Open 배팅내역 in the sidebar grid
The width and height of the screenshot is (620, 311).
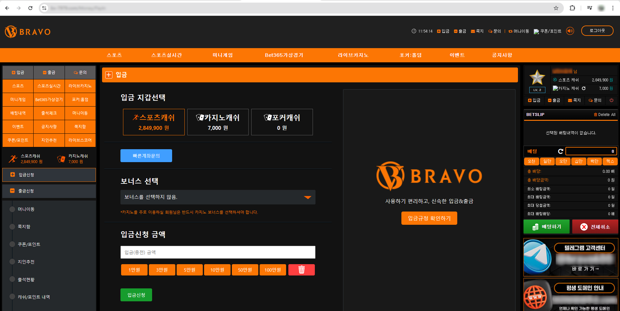click(18, 113)
